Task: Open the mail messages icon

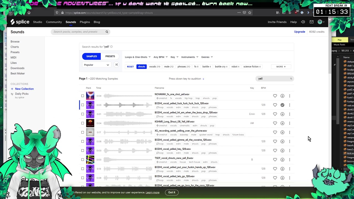Action: pyautogui.click(x=312, y=22)
